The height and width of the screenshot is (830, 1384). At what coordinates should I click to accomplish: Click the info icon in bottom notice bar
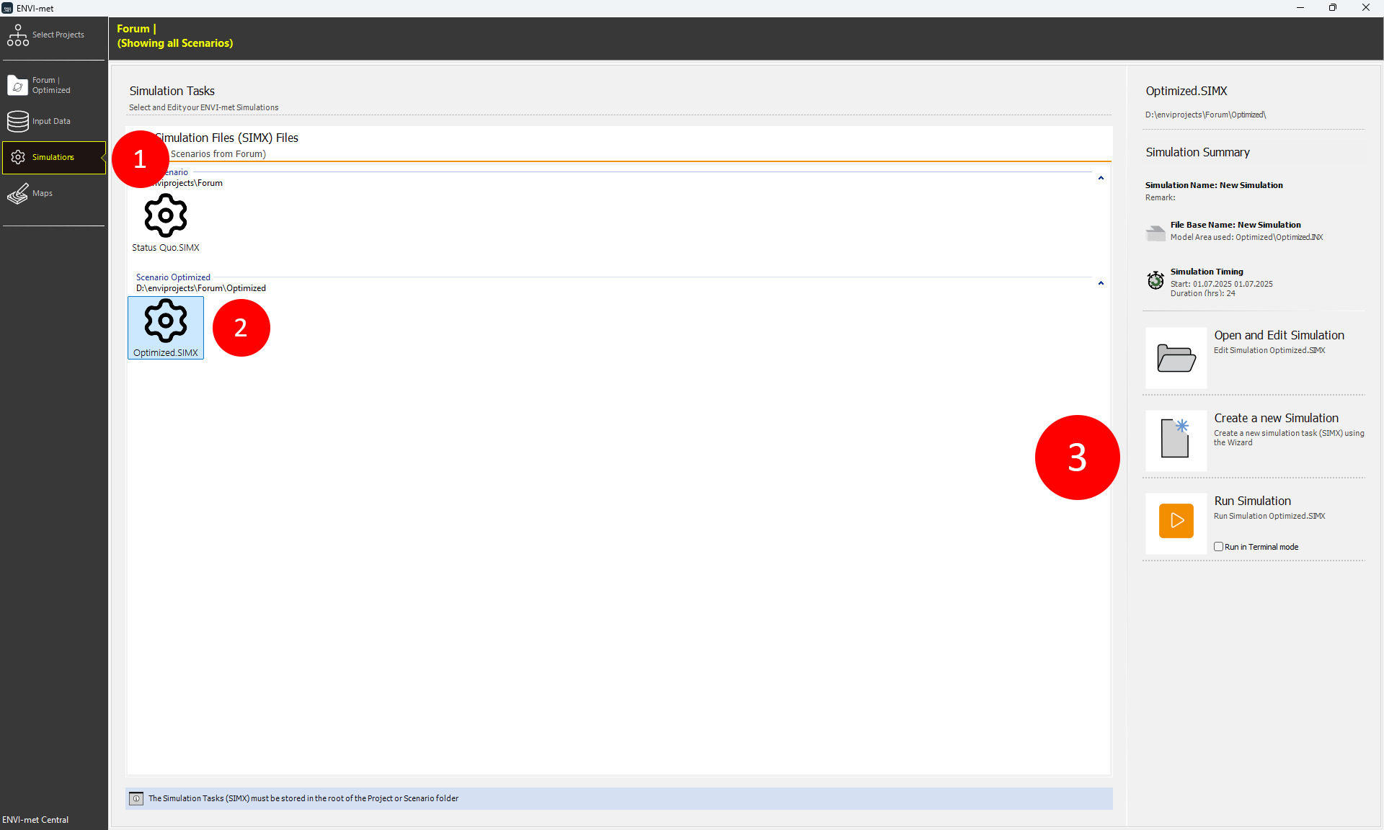coord(136,798)
